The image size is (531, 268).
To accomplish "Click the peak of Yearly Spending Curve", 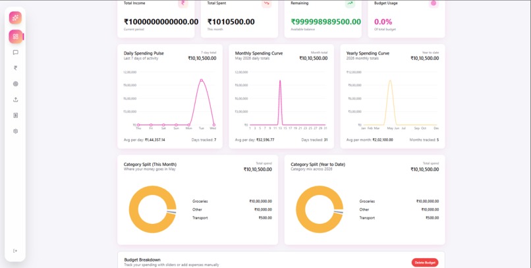I will [390, 80].
